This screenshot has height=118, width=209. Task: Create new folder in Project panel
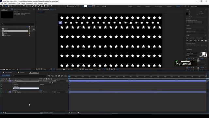pos(4,69)
